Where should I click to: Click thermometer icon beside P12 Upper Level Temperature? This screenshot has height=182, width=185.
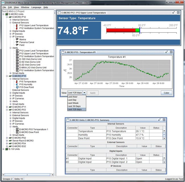click(17, 25)
